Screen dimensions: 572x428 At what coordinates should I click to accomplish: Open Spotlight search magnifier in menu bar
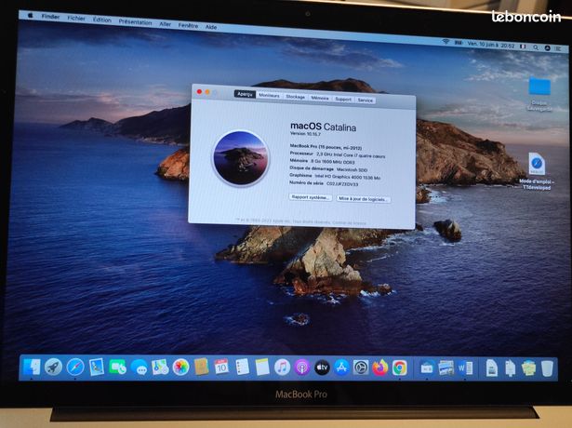pyautogui.click(x=536, y=47)
